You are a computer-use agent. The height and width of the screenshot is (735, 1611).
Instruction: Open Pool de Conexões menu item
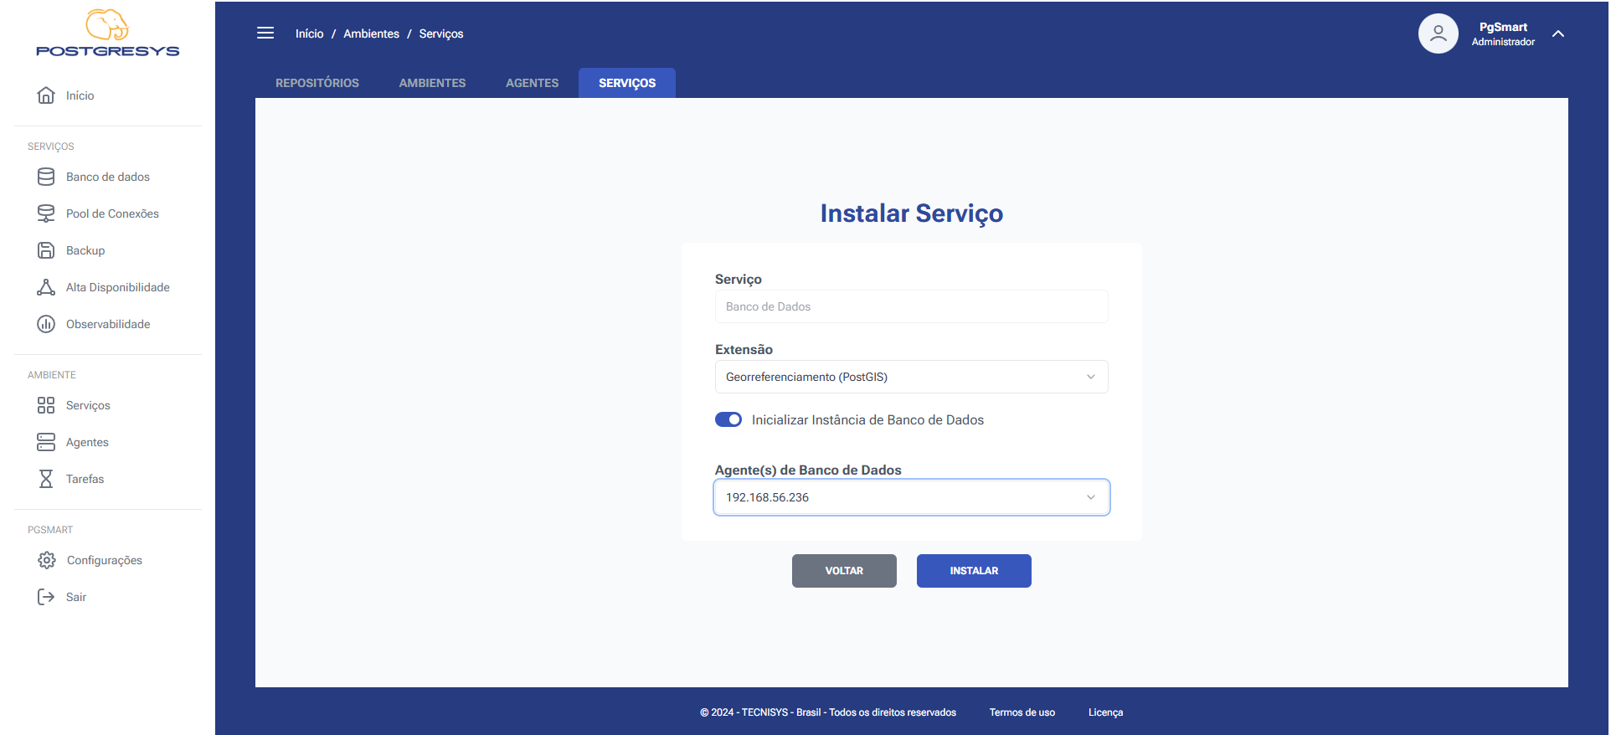[x=112, y=213]
